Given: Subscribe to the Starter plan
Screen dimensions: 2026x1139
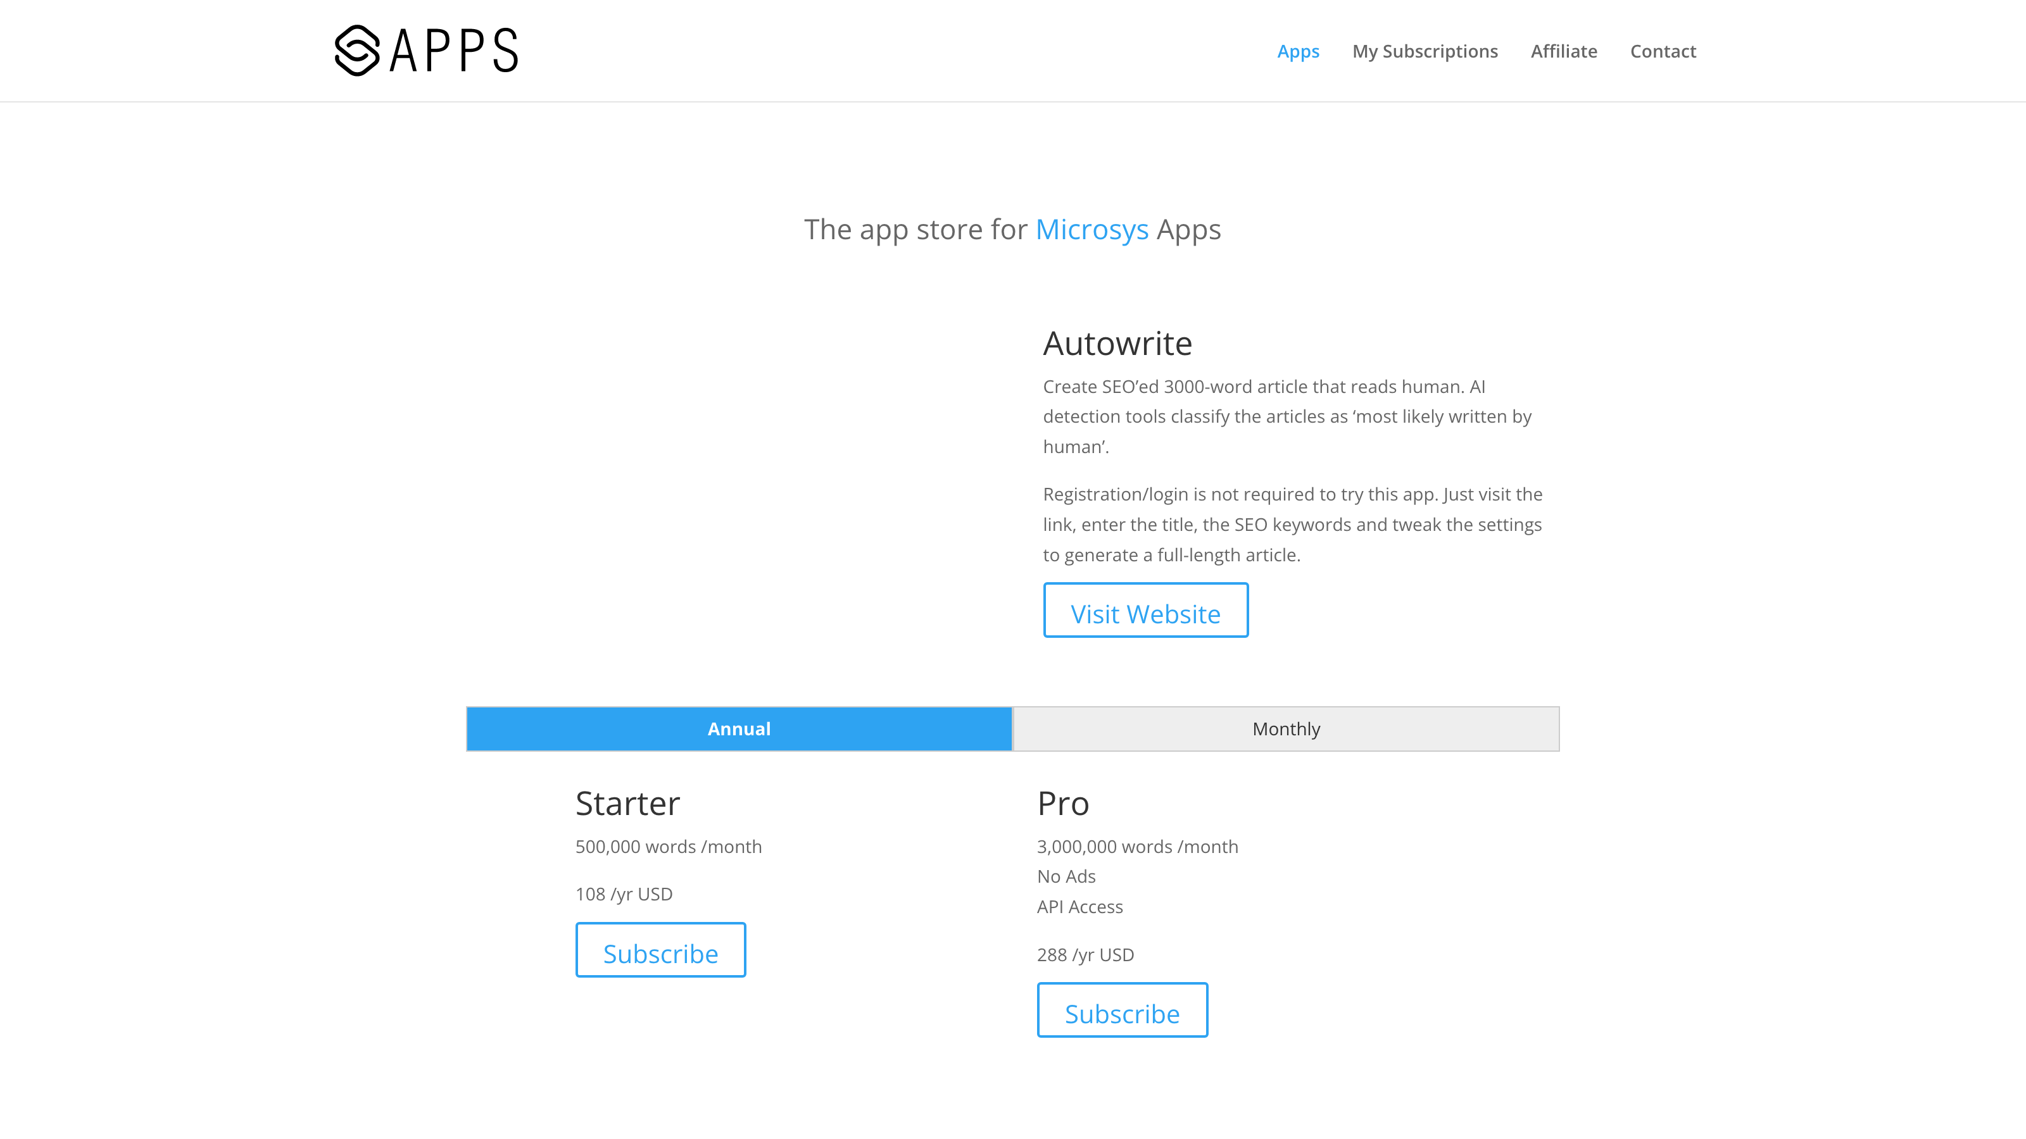Looking at the screenshot, I should [661, 952].
